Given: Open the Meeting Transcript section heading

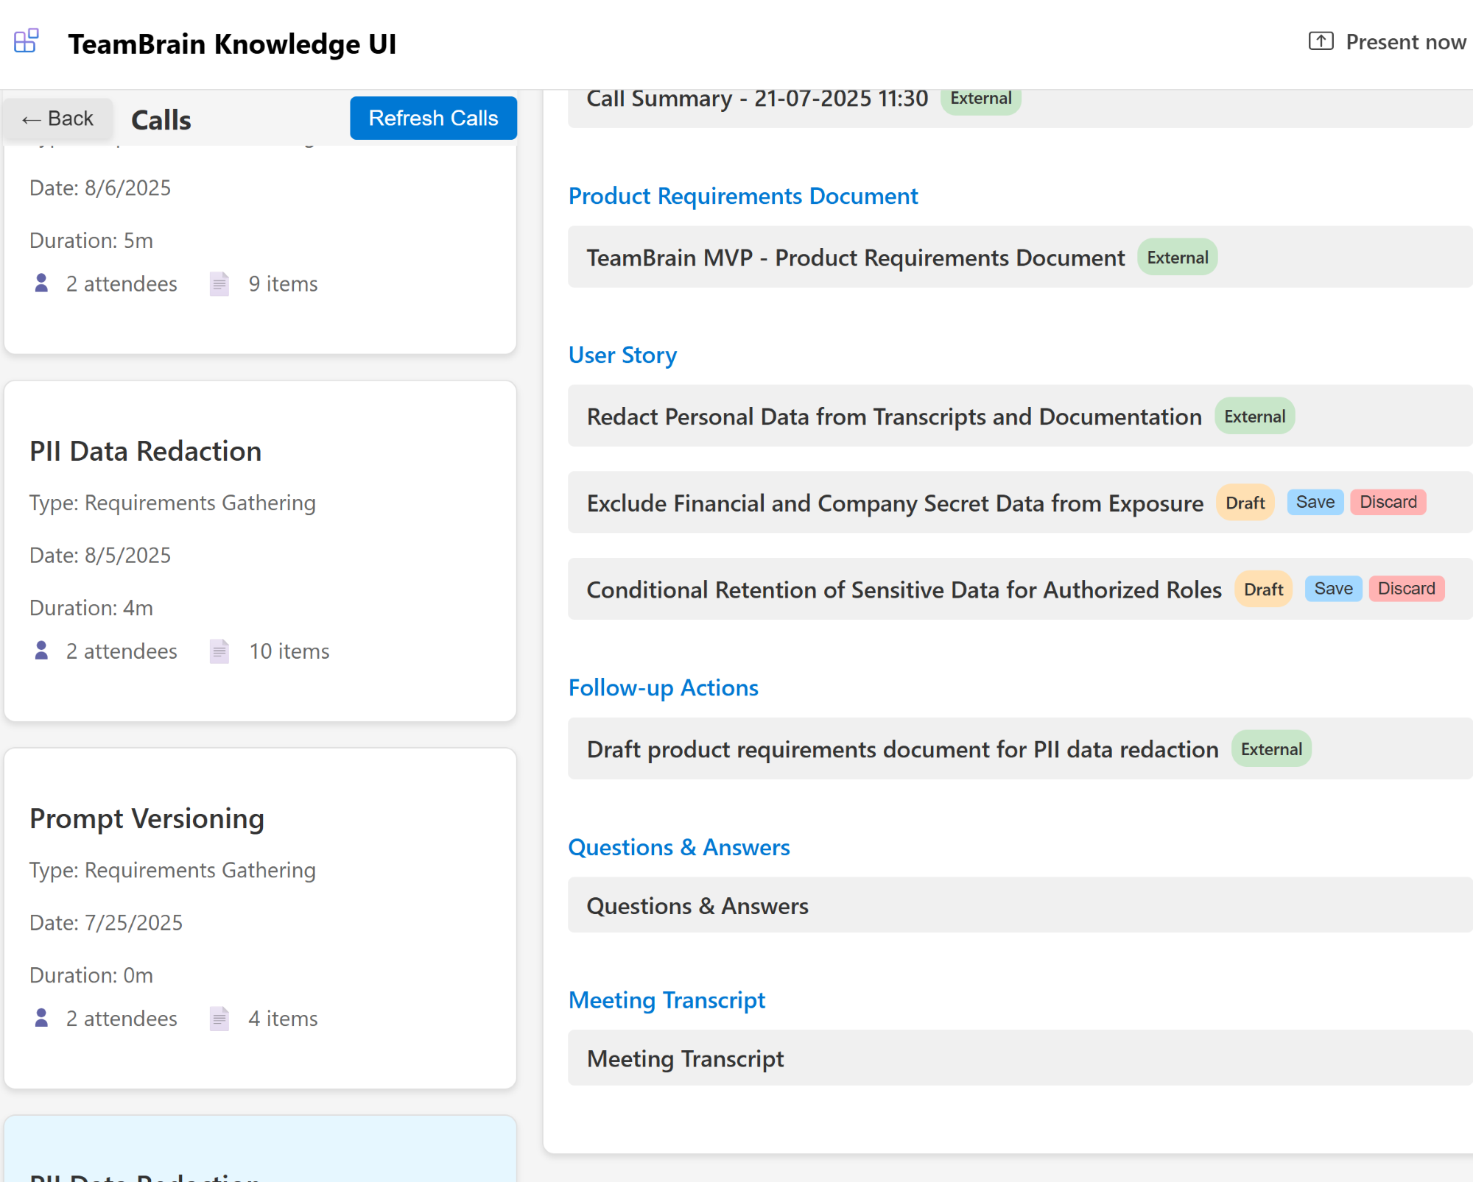Looking at the screenshot, I should point(667,1000).
